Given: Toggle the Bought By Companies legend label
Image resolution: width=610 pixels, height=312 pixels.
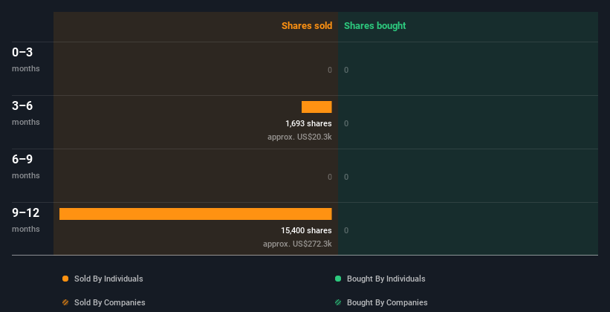Looking at the screenshot, I should [x=387, y=302].
